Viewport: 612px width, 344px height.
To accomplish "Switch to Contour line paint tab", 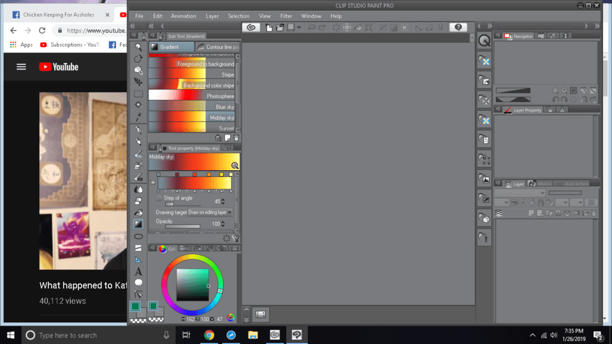I will [218, 47].
